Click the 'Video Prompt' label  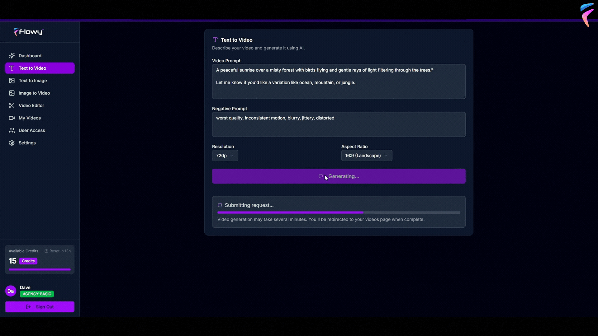(x=226, y=61)
